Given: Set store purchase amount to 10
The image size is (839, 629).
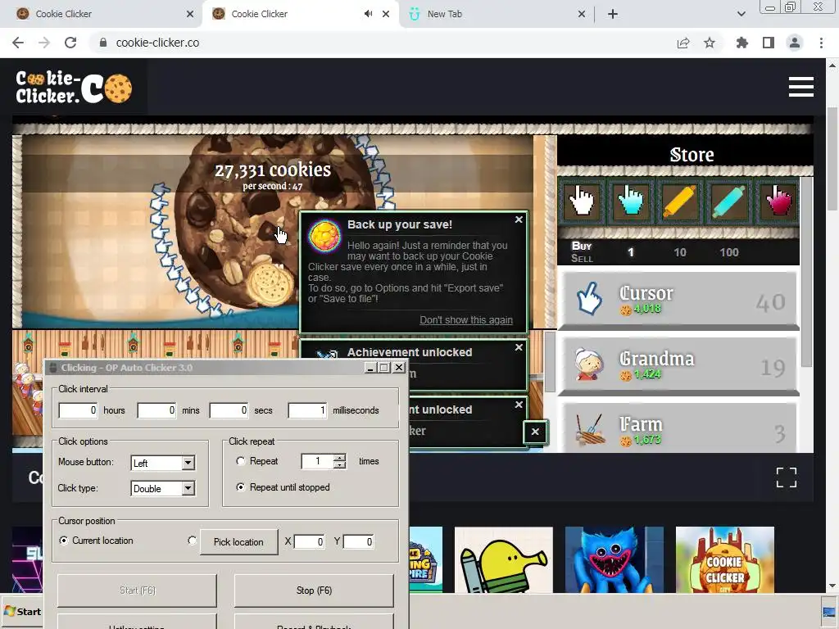Looking at the screenshot, I should (679, 252).
